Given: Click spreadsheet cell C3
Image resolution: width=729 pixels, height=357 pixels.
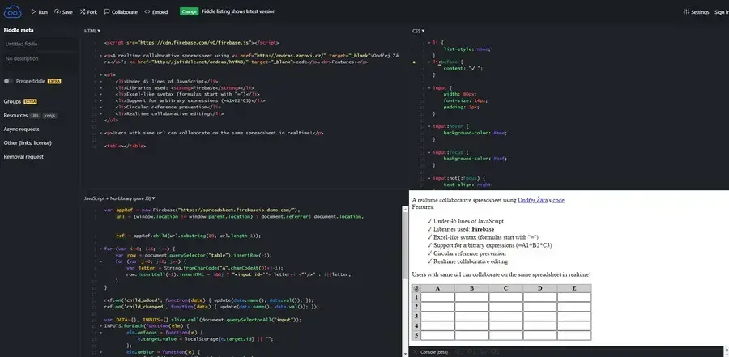Looking at the screenshot, I should (505, 317).
